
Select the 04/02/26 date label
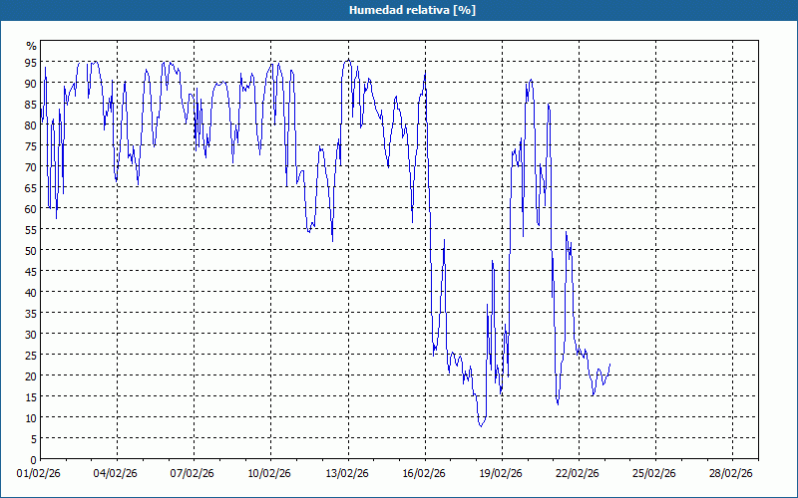pos(117,473)
